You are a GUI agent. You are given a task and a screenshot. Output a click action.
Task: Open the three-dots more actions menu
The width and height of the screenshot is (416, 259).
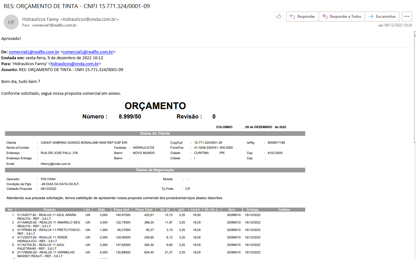click(406, 17)
